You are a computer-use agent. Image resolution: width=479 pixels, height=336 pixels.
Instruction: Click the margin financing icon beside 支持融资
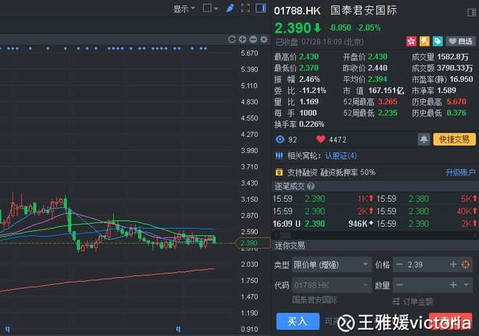pos(279,172)
